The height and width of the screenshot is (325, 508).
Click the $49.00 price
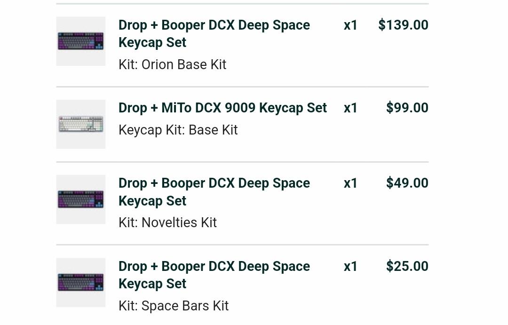[407, 183]
